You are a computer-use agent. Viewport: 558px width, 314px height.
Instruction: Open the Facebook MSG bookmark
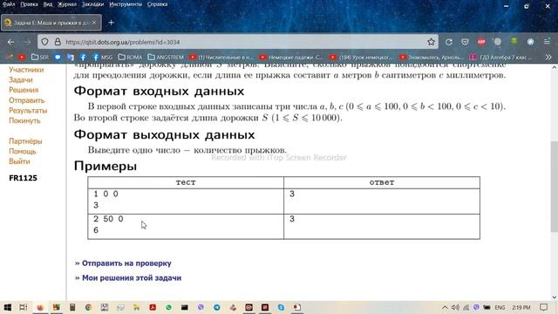pyautogui.click(x=103, y=57)
